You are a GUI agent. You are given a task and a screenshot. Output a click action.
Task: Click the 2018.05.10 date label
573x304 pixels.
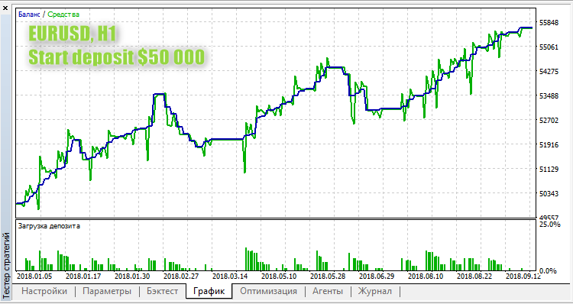[x=278, y=276]
